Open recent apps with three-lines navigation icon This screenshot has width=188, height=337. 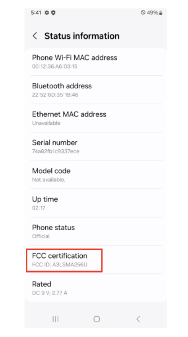click(x=56, y=319)
